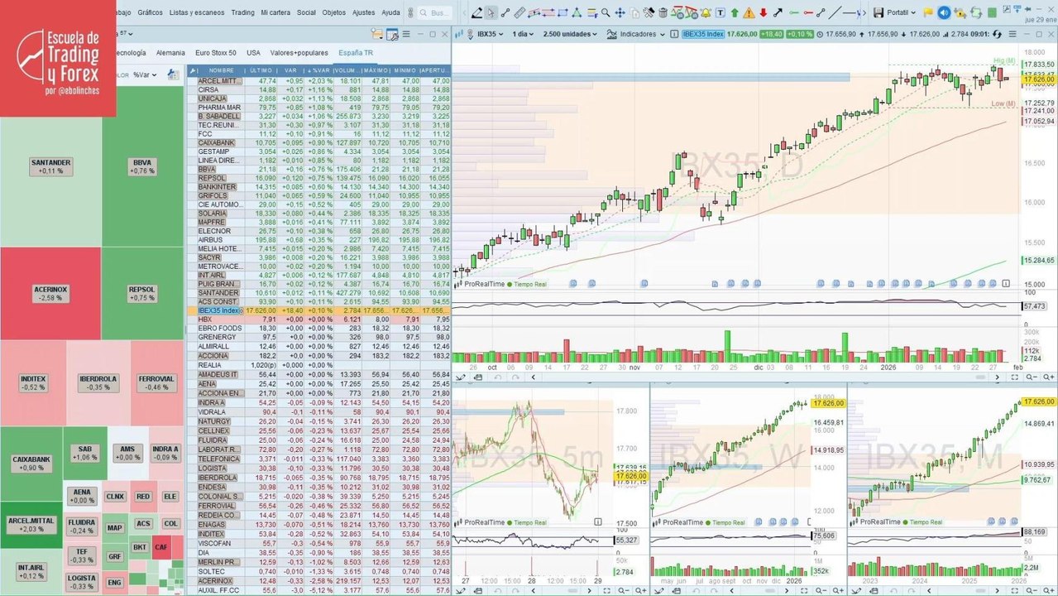Click the floppy disk save icon
Image resolution: width=1058 pixels, height=596 pixels.
[878, 12]
